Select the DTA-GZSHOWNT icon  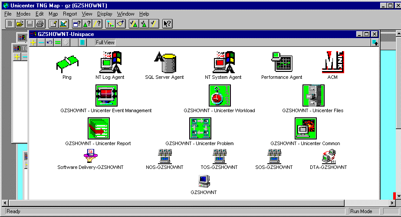329,156
